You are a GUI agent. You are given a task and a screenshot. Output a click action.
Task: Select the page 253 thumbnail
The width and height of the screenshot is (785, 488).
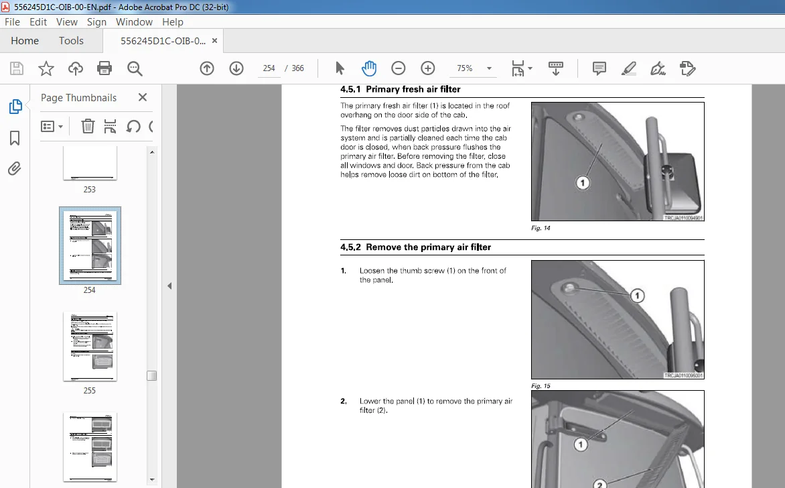pyautogui.click(x=90, y=164)
